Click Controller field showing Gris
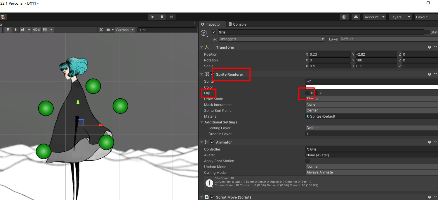 tap(372, 149)
